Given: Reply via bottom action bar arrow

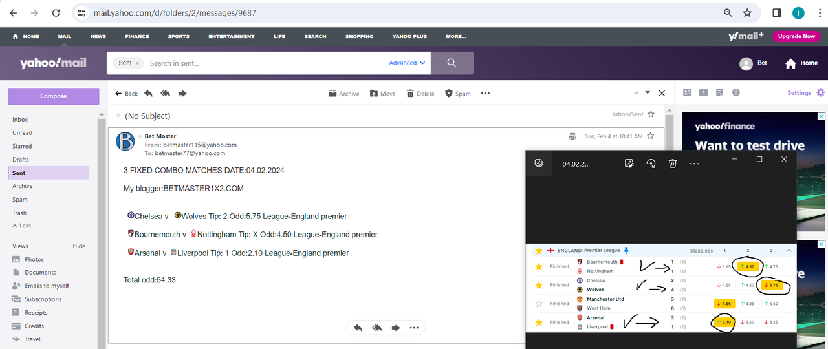Looking at the screenshot, I should point(358,328).
